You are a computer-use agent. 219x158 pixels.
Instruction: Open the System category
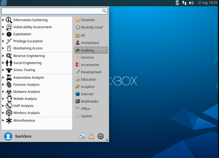coord(91,116)
